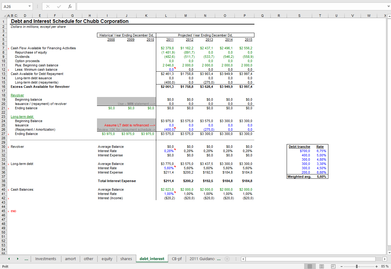Go to previous sheet tab arrow
Viewport: 391px width, 269px height.
tap(9, 259)
